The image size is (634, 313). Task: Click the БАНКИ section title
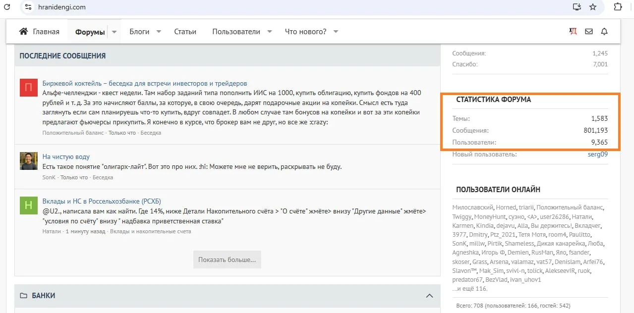[44, 296]
